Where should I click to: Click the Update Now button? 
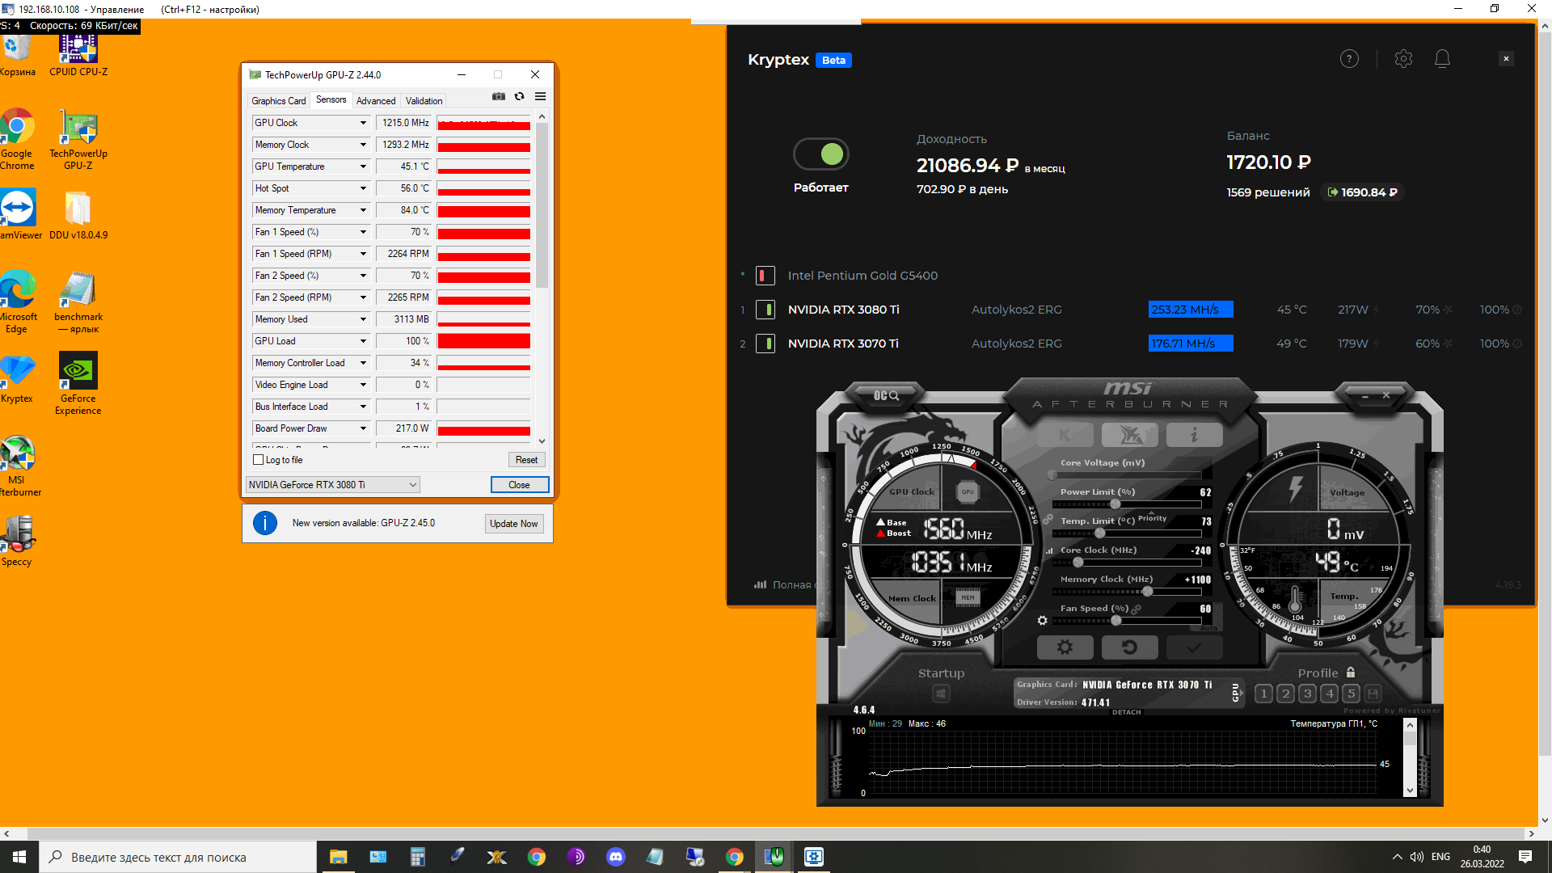click(x=513, y=524)
